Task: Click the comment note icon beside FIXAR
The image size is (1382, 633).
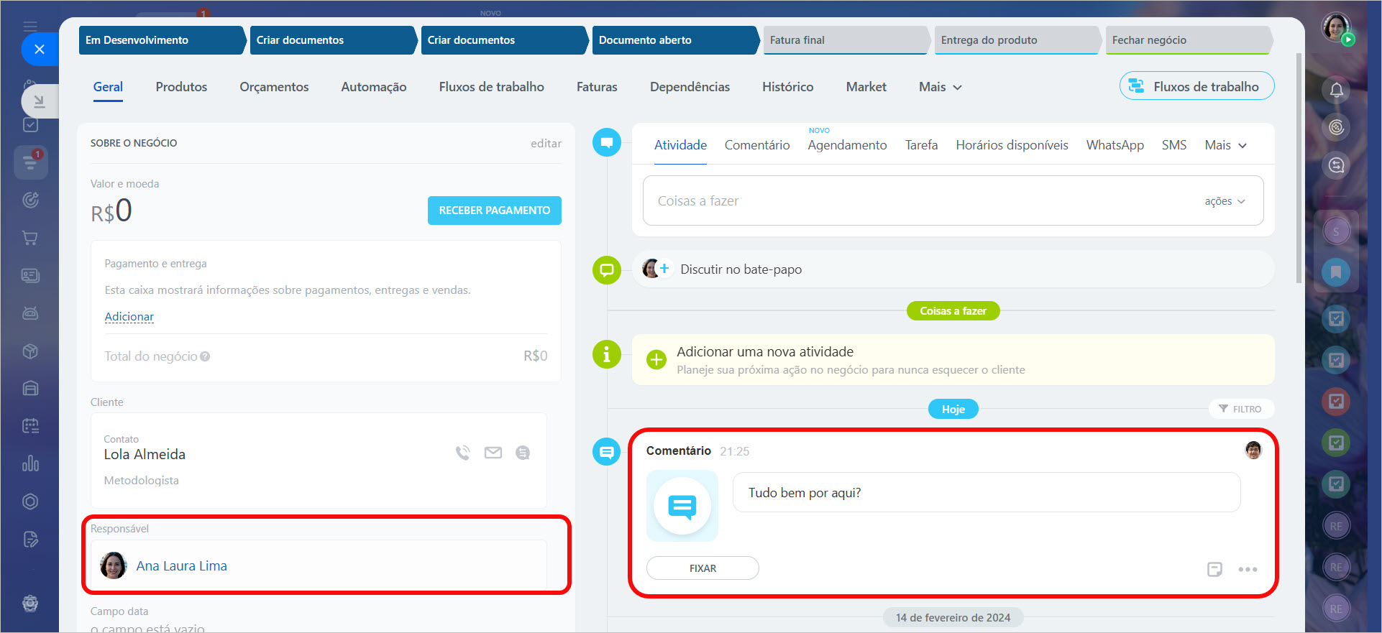Action: (1214, 569)
